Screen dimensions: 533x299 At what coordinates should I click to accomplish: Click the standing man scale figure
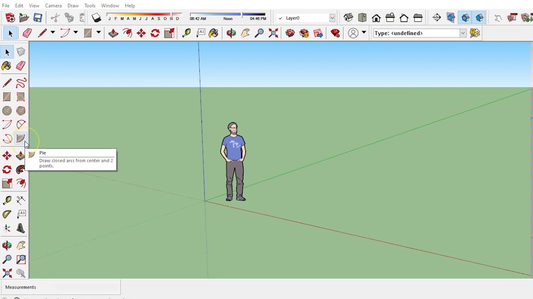tap(233, 162)
